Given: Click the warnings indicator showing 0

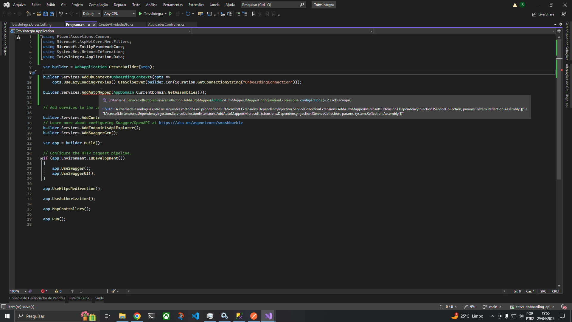Looking at the screenshot, I should pos(58,291).
